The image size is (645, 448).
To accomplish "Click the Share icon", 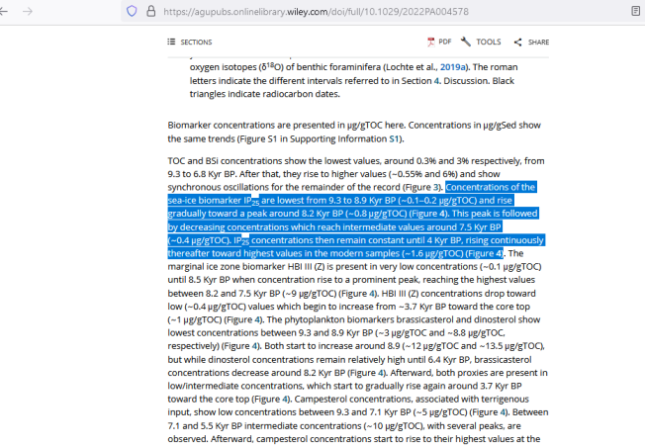I will pyautogui.click(x=518, y=42).
